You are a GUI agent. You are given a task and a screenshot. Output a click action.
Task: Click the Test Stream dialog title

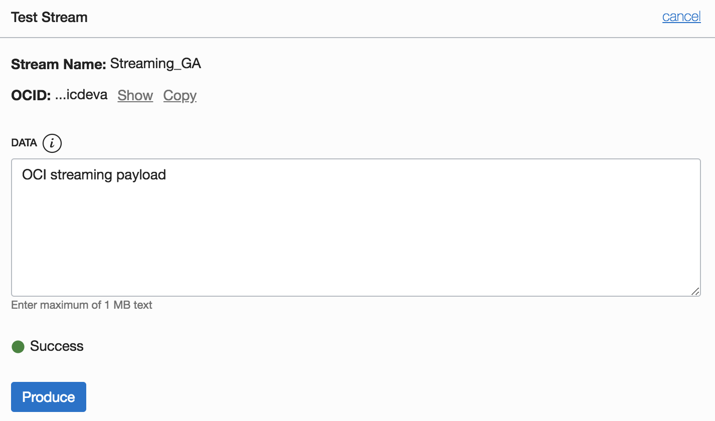tap(49, 18)
